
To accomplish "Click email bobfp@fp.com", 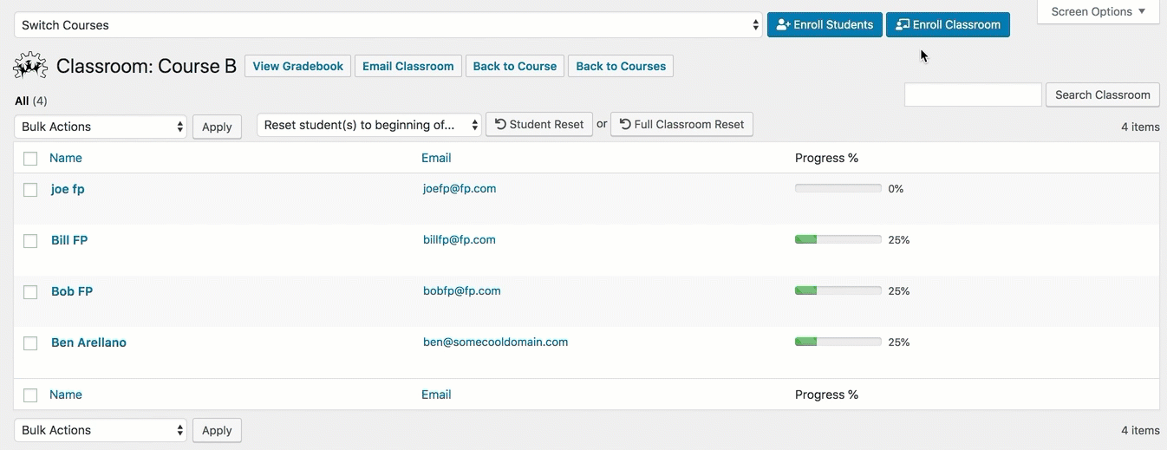I will pos(462,290).
